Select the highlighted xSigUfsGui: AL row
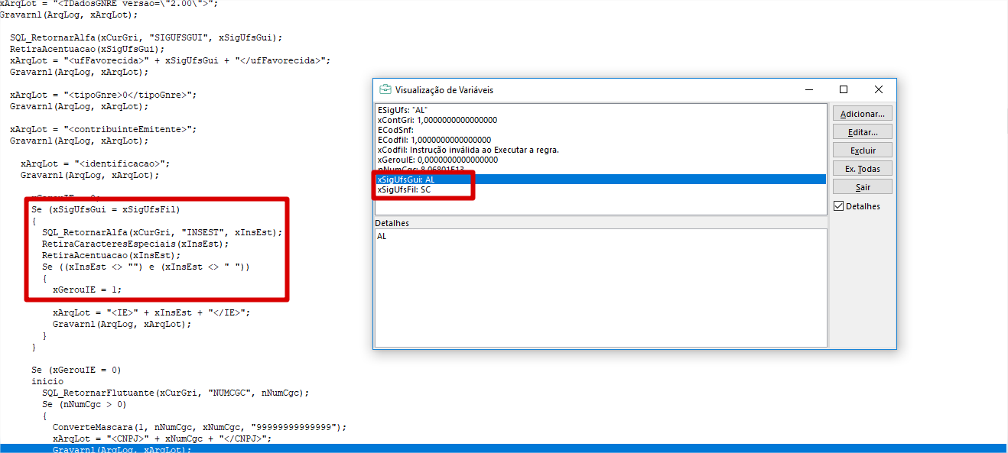 [405, 180]
